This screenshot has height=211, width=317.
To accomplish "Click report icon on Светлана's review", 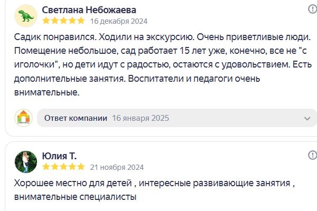I will (313, 9).
